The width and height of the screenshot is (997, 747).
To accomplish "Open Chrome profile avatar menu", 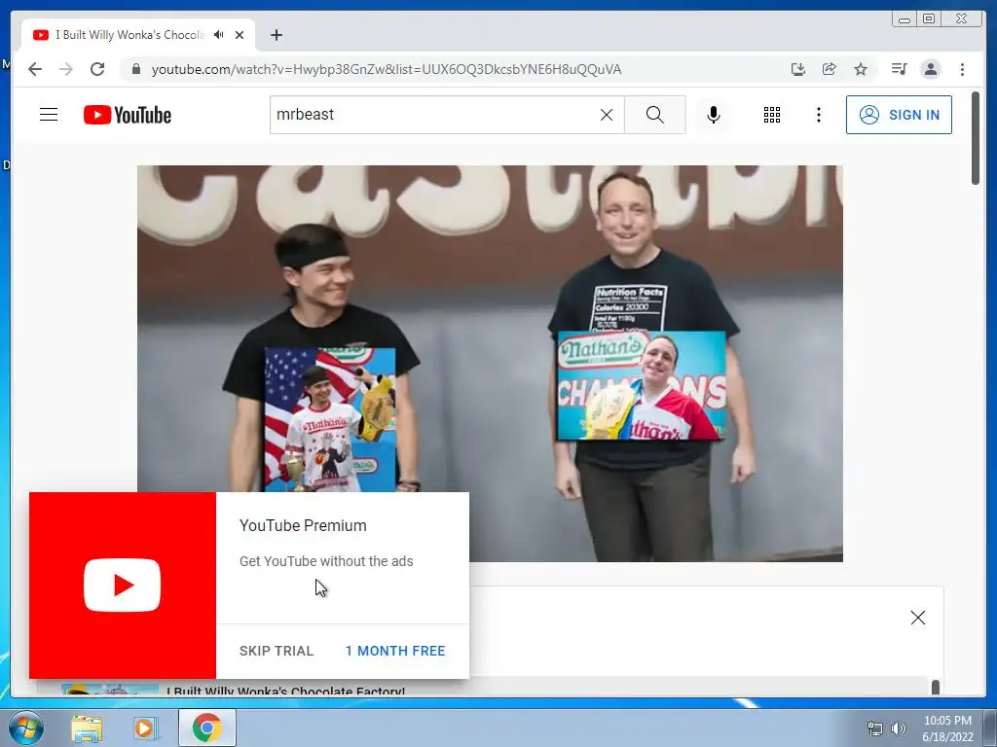I will [x=931, y=69].
